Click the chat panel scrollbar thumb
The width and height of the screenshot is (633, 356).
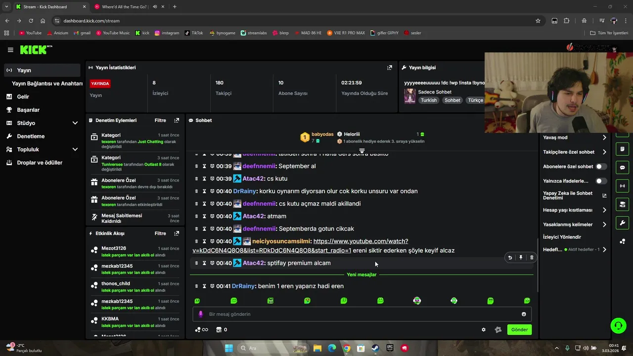(538, 265)
